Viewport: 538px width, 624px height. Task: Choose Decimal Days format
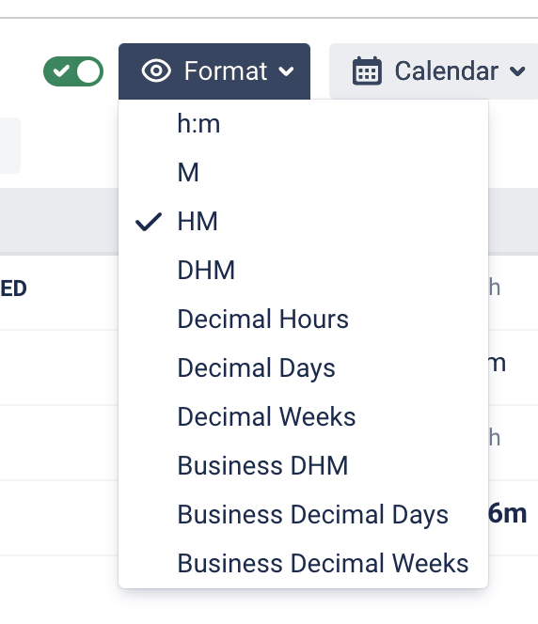[x=303, y=368]
